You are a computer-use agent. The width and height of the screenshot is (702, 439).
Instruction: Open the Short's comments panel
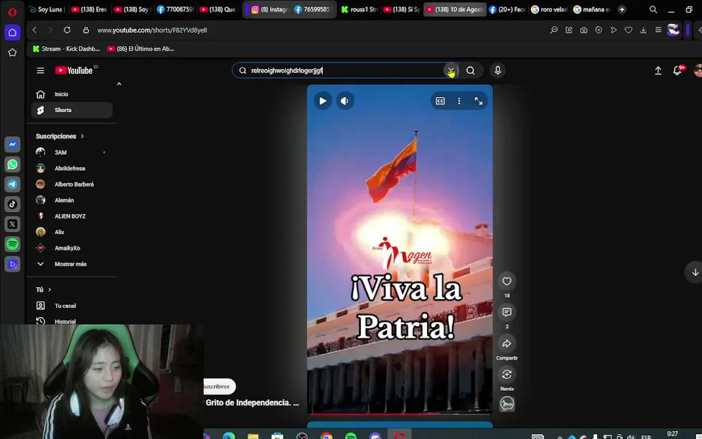pyautogui.click(x=507, y=312)
